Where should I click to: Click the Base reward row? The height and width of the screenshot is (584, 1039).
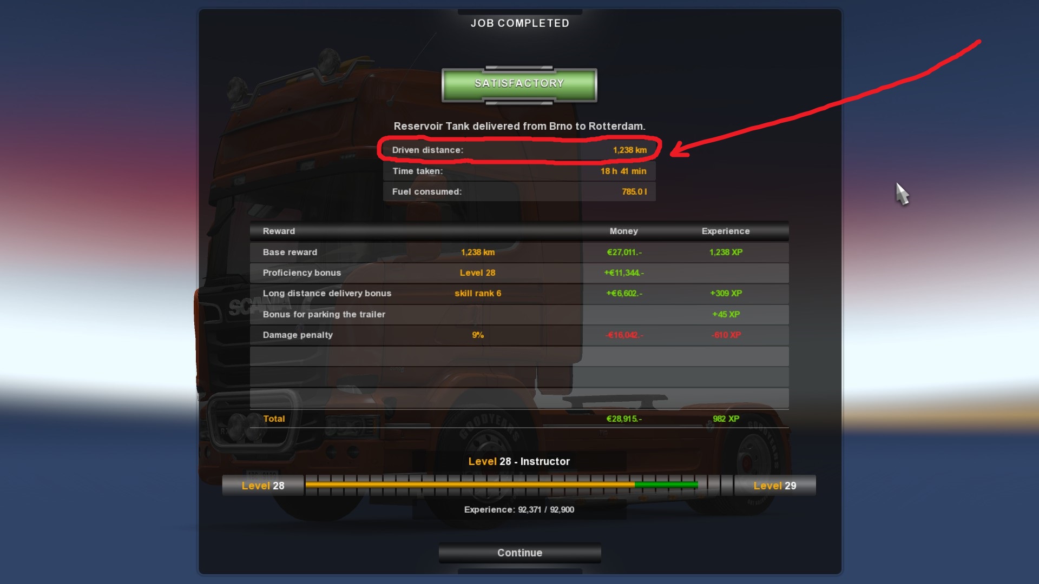[x=519, y=252]
